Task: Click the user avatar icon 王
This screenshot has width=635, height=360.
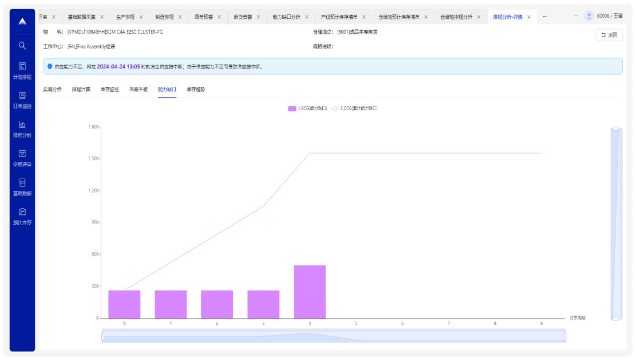Action: coord(589,16)
